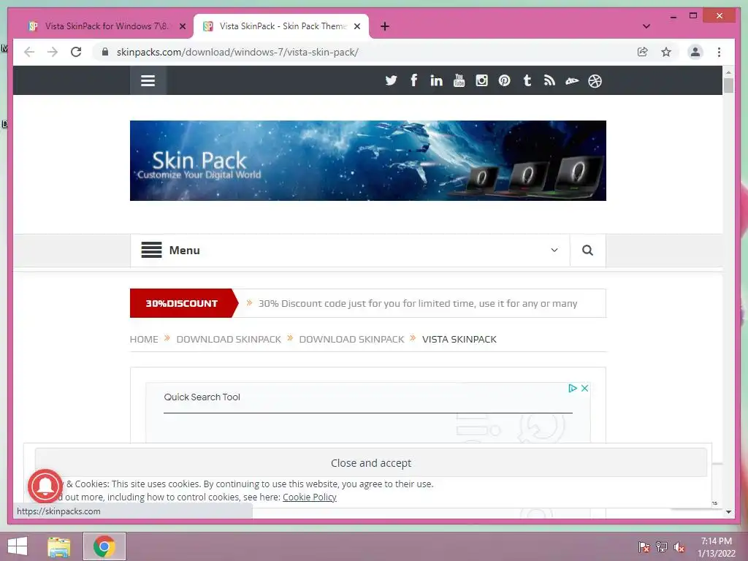The width and height of the screenshot is (748, 561).
Task: Open the Windows Start button
Action: coord(18,546)
